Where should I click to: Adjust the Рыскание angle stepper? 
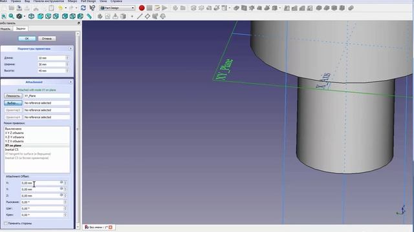(x=65, y=202)
